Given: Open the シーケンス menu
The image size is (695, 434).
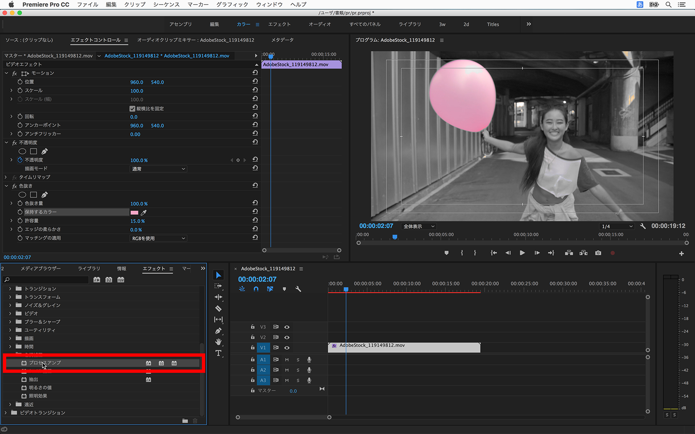Looking at the screenshot, I should pos(166,5).
